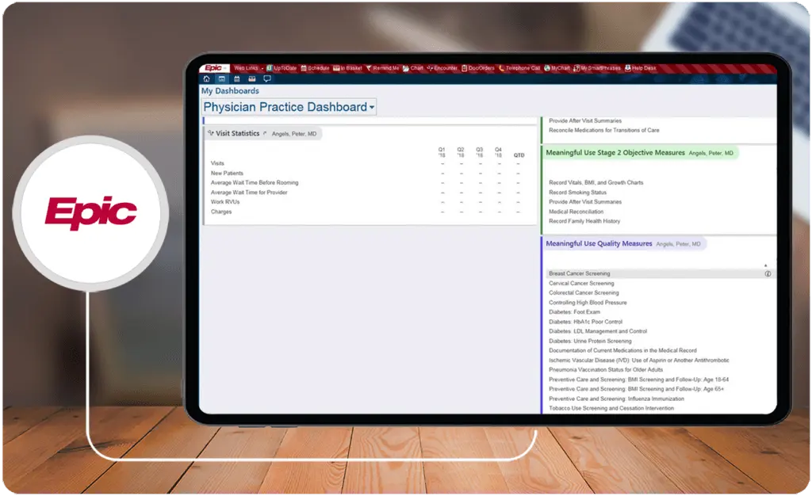Open In Basket from the toolbar
The image size is (812, 496).
pyautogui.click(x=347, y=68)
